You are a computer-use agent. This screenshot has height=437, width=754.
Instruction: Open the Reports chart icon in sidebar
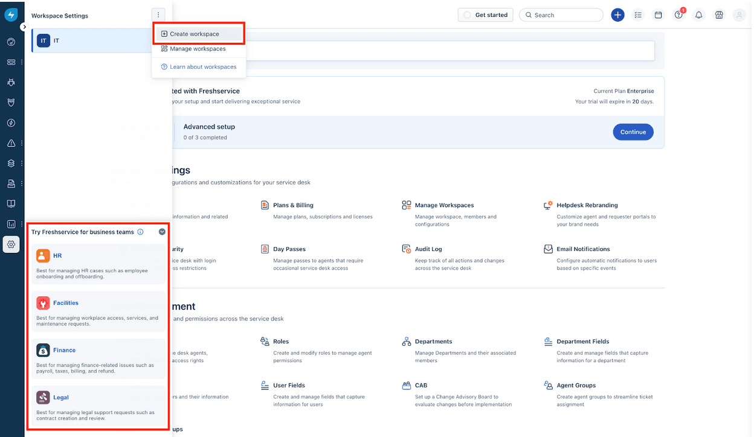coord(11,224)
